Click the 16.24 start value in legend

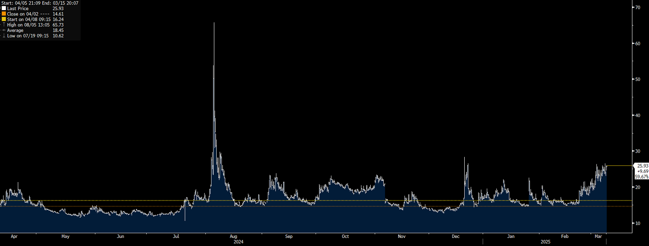pyautogui.click(x=58, y=19)
